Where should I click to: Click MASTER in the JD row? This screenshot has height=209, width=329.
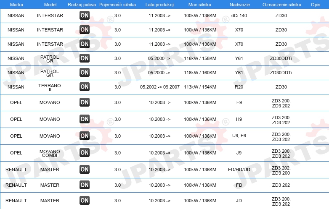[x=50, y=201]
